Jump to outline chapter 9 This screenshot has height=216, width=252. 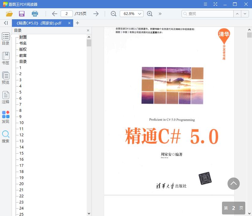point(20,117)
